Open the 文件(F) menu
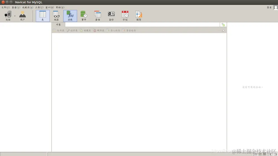This screenshot has width=278, height=156. (6, 7)
